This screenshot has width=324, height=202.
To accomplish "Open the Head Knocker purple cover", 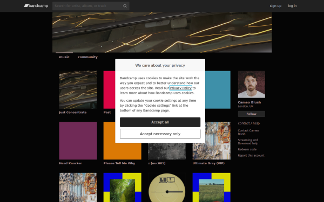I will pos(78,141).
